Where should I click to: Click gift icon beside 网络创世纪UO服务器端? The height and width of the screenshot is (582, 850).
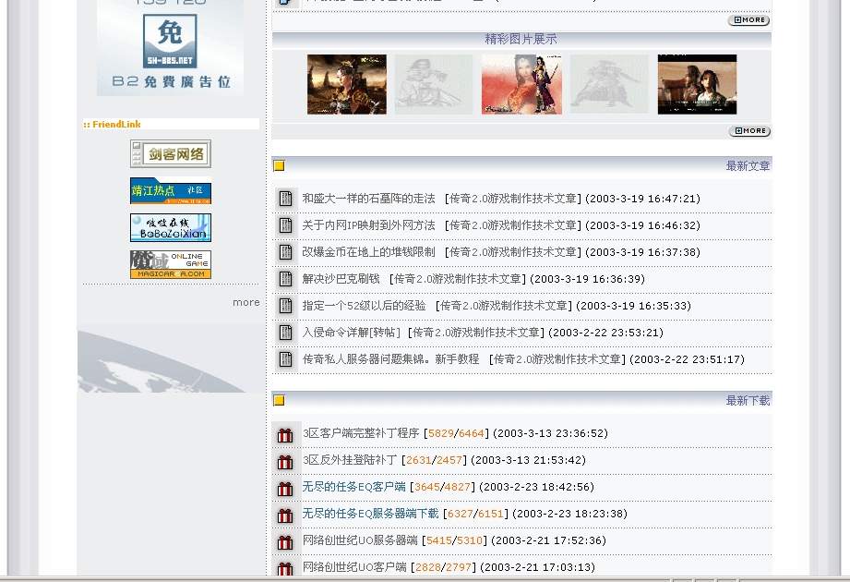[285, 541]
